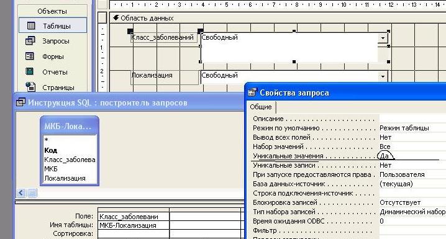The image size is (446, 239).
Task: Click Время ожидания ODBC value 0
Action: tap(412, 221)
